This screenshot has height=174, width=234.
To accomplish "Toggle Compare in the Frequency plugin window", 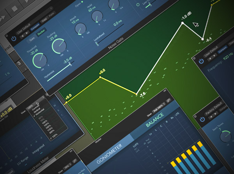I will (x=222, y=50).
